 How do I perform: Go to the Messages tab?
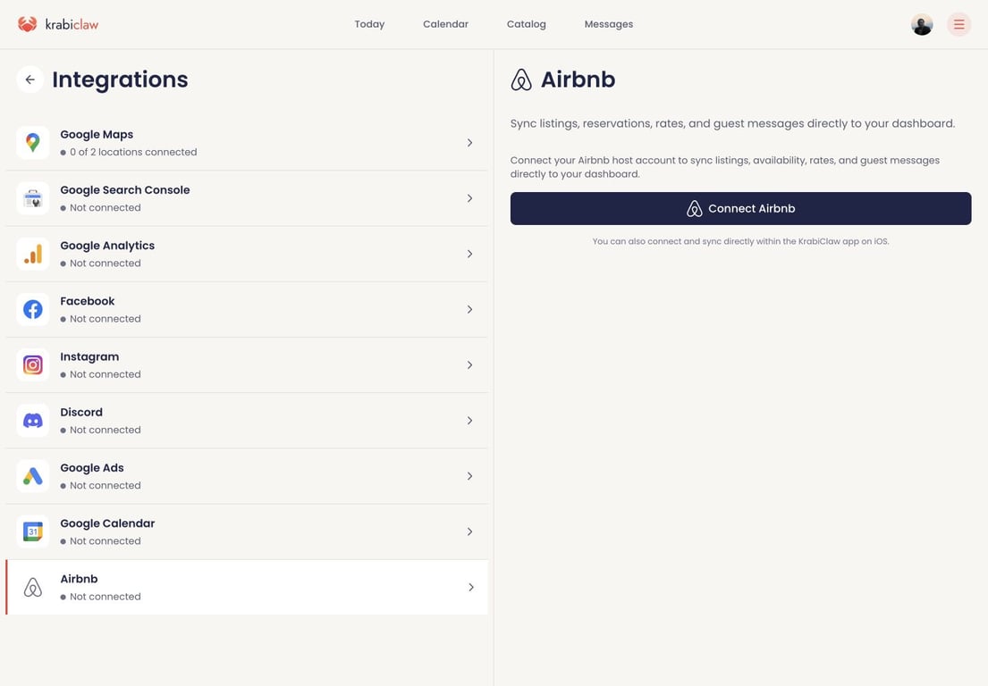(x=609, y=24)
